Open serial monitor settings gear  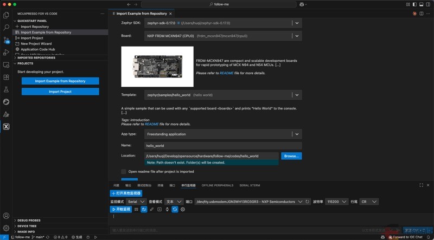pos(183,209)
